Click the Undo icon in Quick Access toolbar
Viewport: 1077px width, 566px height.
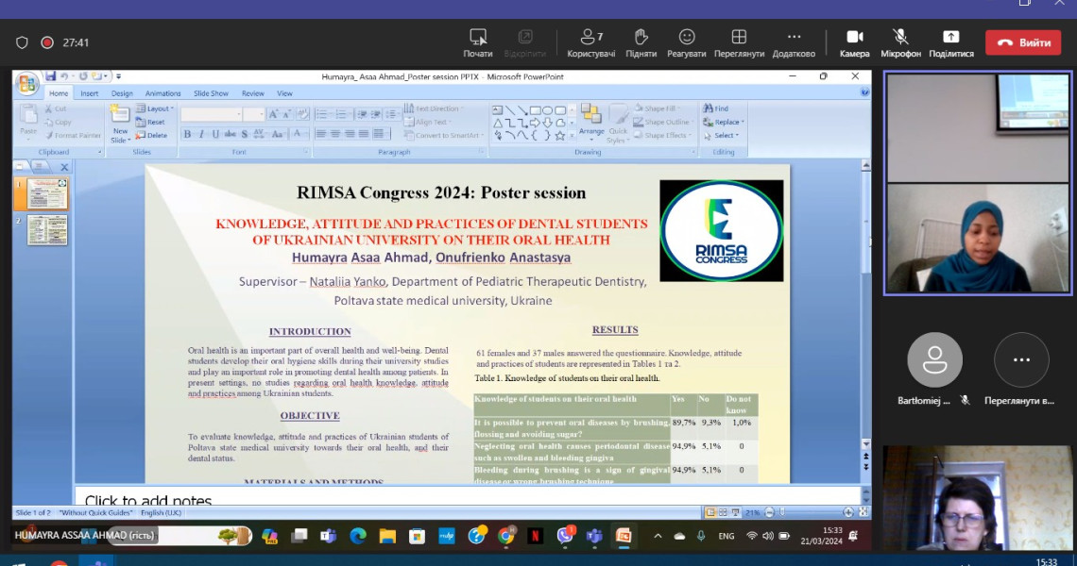(x=64, y=76)
